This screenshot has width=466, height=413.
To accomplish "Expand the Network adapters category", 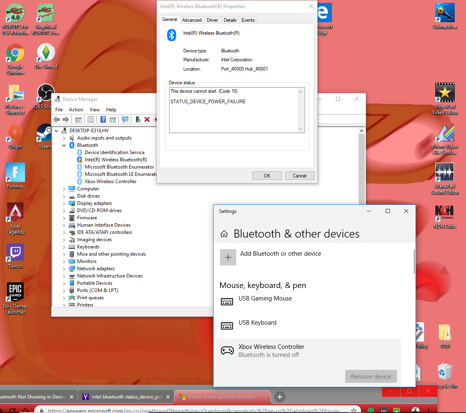I will (64, 269).
